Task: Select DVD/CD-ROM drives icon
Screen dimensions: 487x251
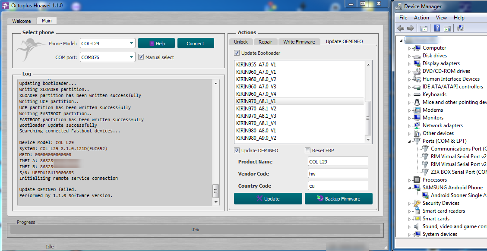Action: pos(417,71)
